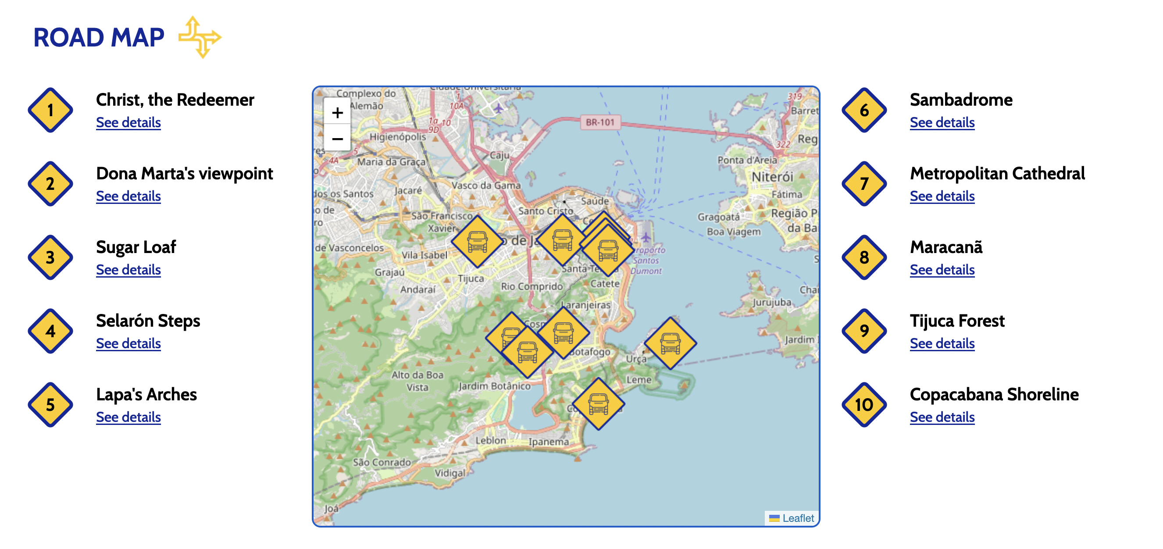Click the Tijuca Forest heading
Screen dimensions: 1163x549
(957, 321)
